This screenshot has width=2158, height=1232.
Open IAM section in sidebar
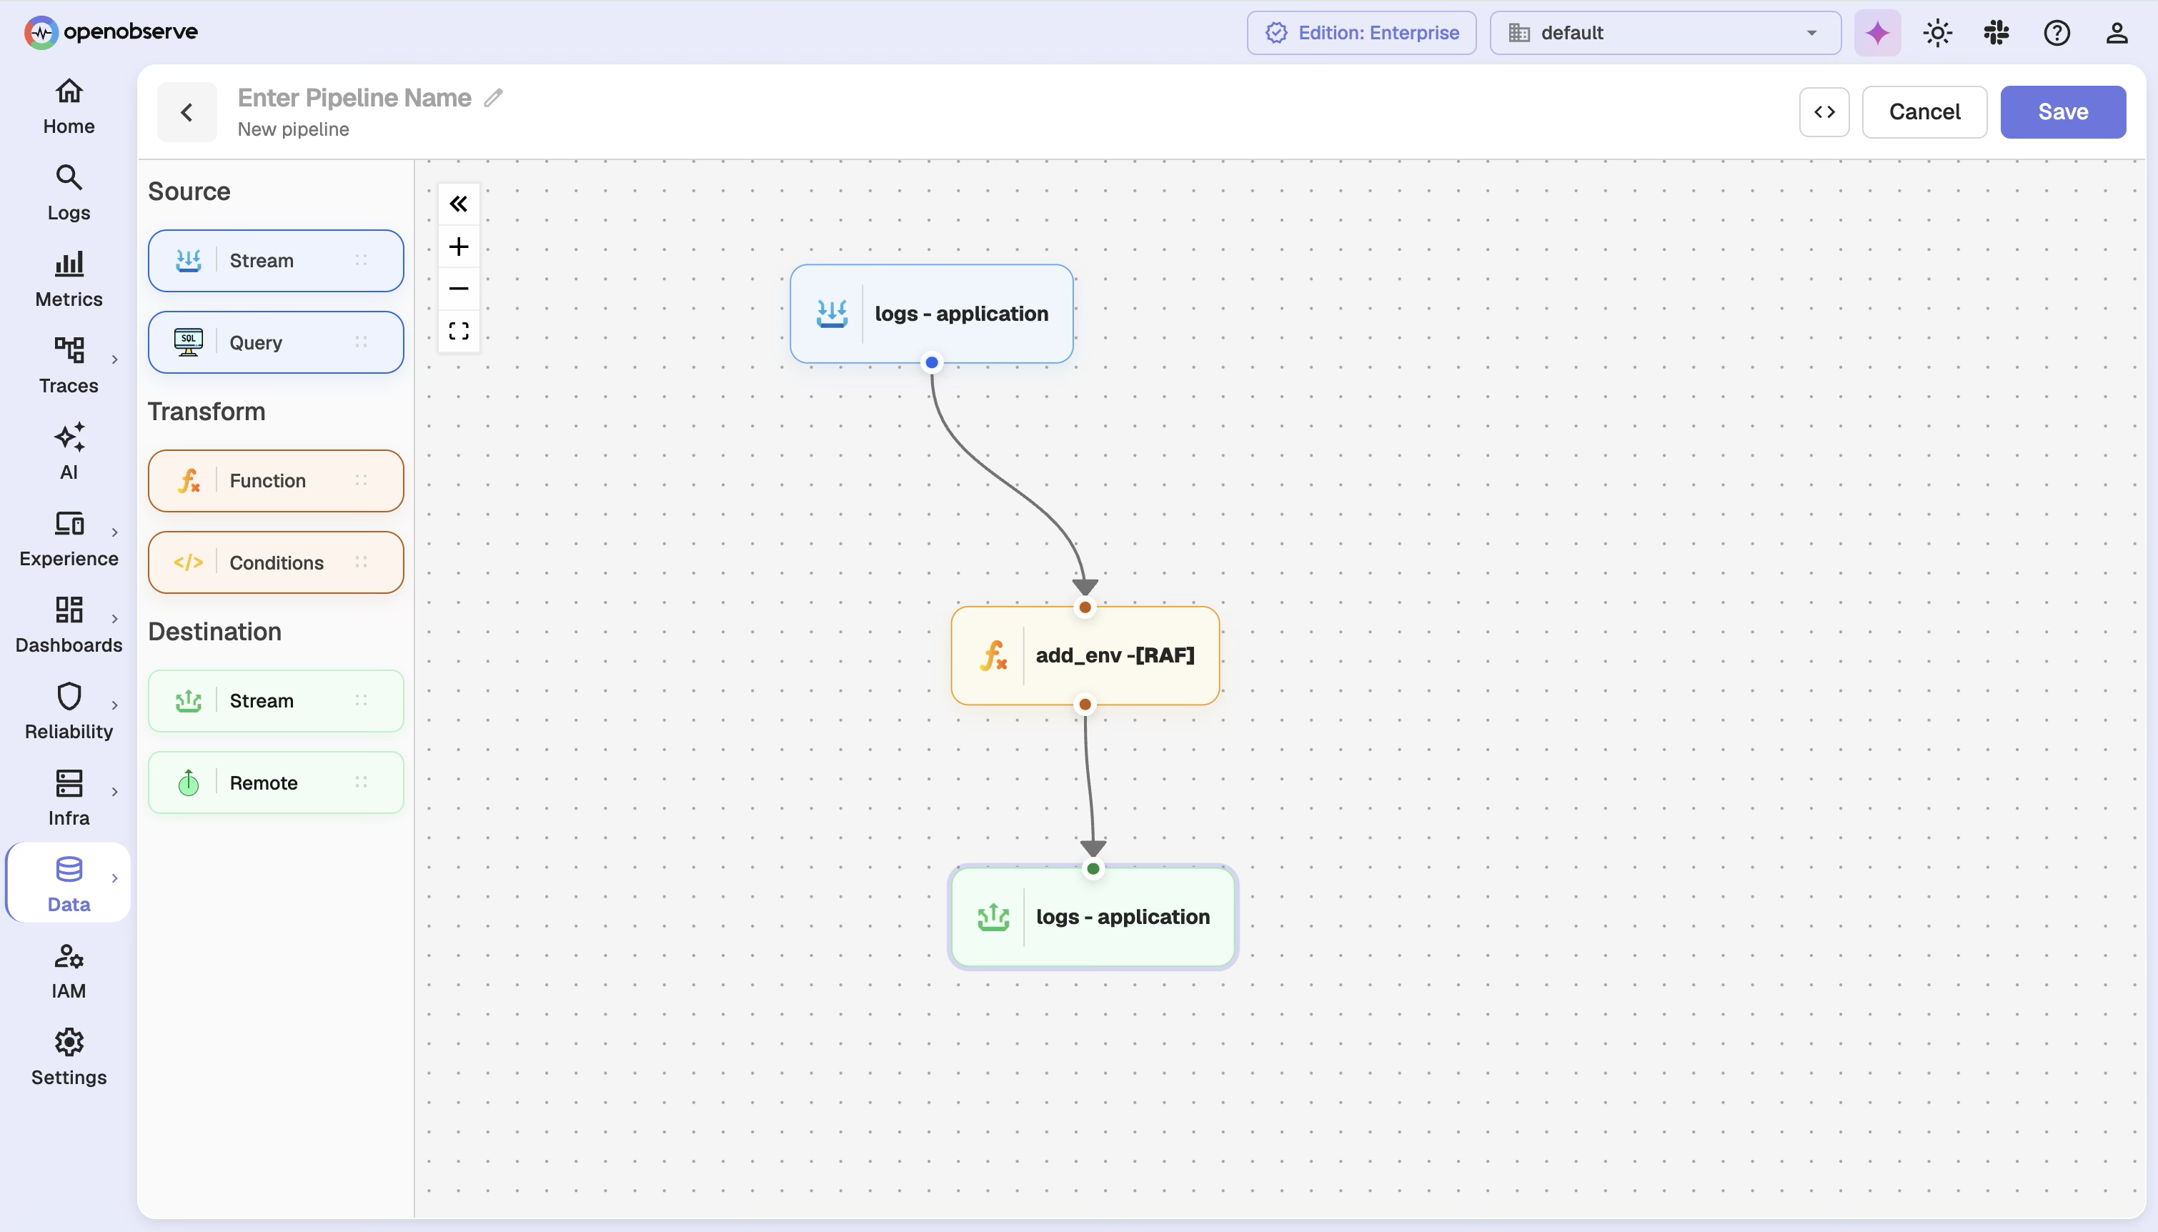pyautogui.click(x=69, y=971)
